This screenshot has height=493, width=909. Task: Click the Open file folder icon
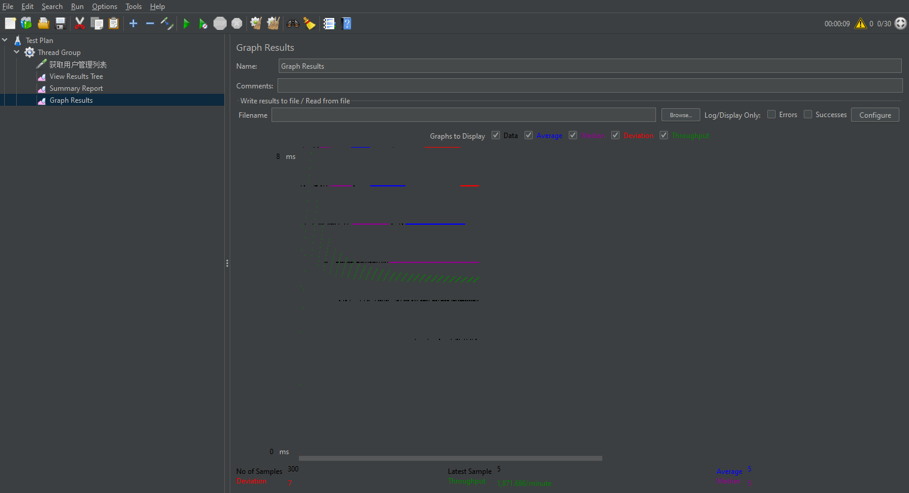(43, 23)
